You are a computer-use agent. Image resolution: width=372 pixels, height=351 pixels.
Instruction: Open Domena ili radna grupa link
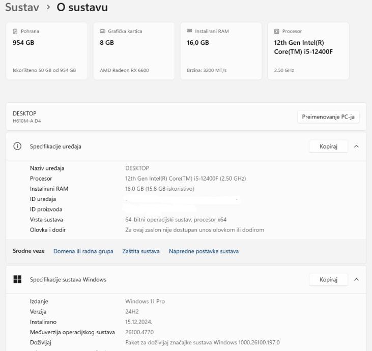pos(83,251)
